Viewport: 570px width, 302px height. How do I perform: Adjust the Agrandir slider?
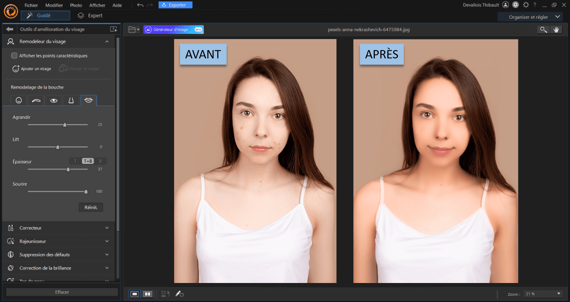click(65, 125)
